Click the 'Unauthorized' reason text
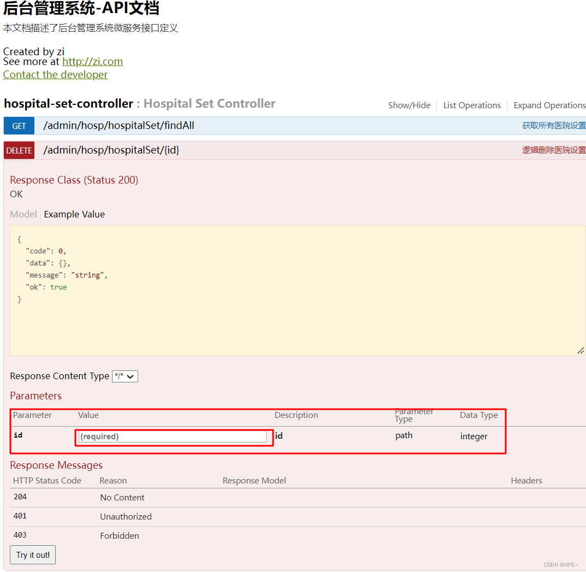586x572 pixels. [126, 517]
